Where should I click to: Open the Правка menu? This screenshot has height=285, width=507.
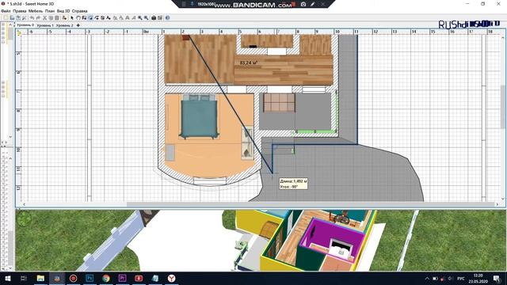pyautogui.click(x=19, y=11)
